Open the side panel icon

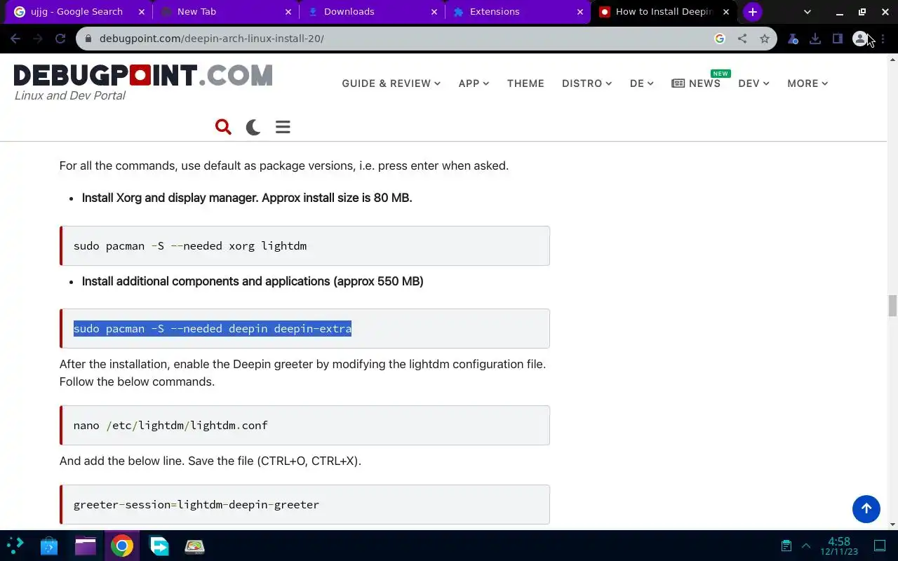point(838,39)
